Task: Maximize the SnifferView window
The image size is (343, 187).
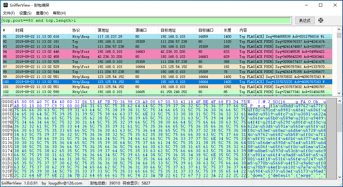Action: click(x=321, y=5)
